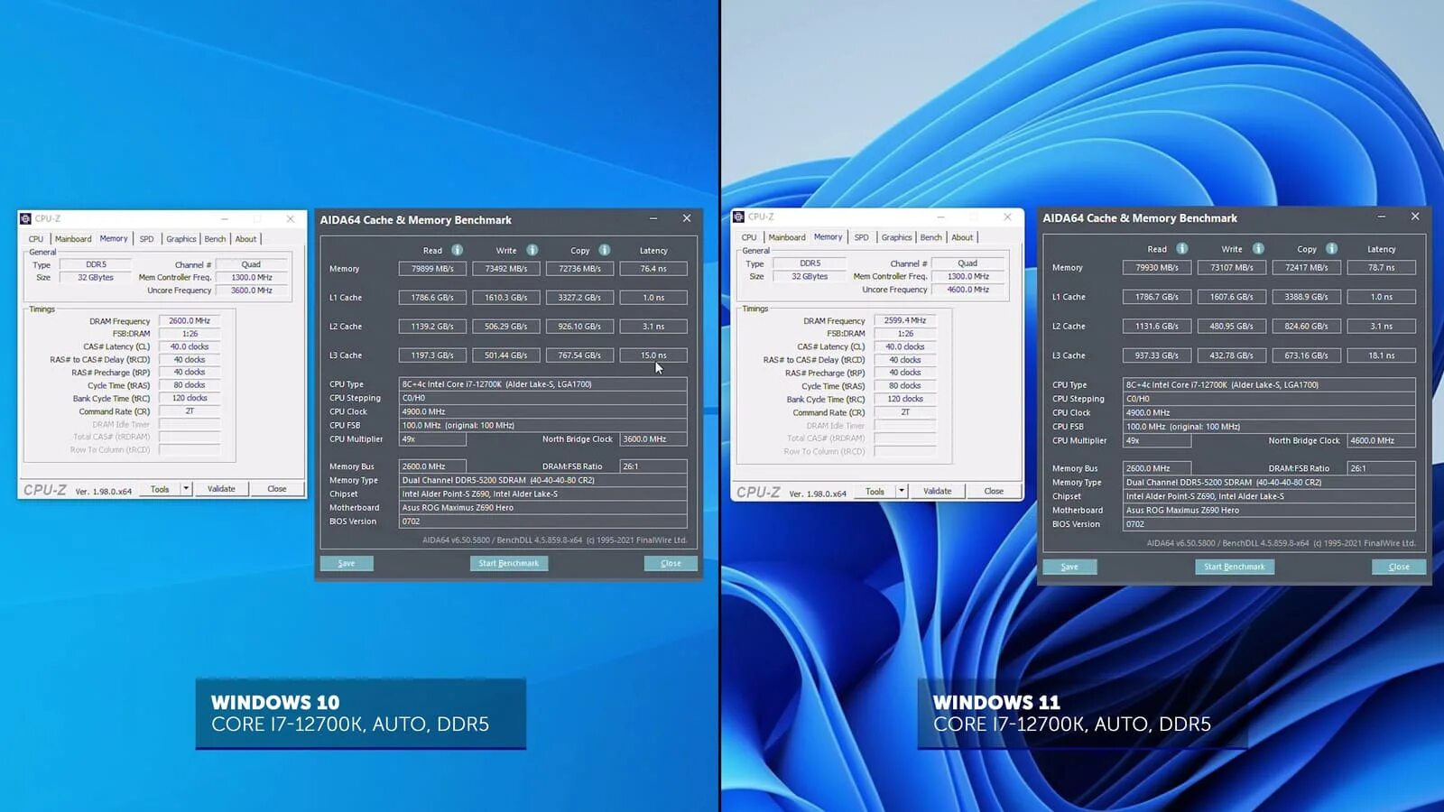Minimize the AIDA64 window on the Windows 10 side
Image resolution: width=1444 pixels, height=812 pixels.
[x=653, y=218]
